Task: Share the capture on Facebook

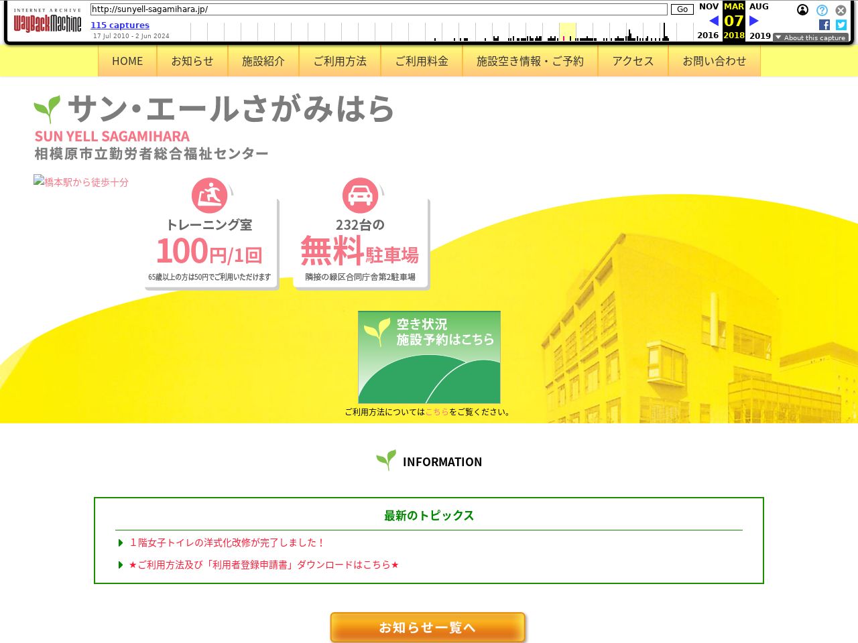Action: pos(824,25)
